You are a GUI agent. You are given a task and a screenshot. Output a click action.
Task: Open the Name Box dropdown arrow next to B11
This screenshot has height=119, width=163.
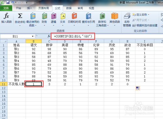point(33,36)
